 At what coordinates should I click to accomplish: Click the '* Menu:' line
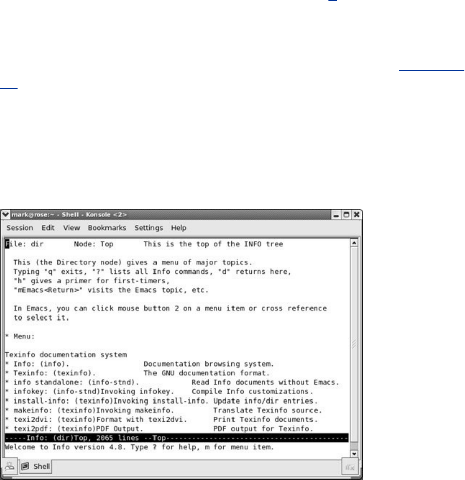tap(20, 336)
